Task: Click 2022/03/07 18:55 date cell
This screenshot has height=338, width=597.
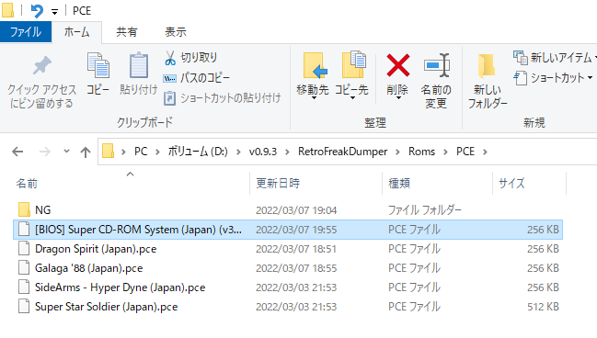Action: (x=296, y=268)
